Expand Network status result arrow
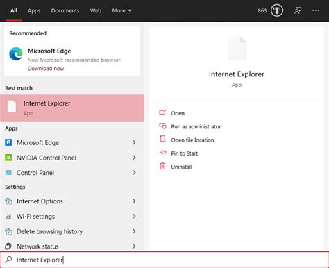 click(134, 246)
